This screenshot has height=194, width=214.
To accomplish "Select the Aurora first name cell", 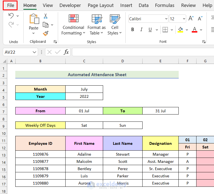I will (x=84, y=183).
